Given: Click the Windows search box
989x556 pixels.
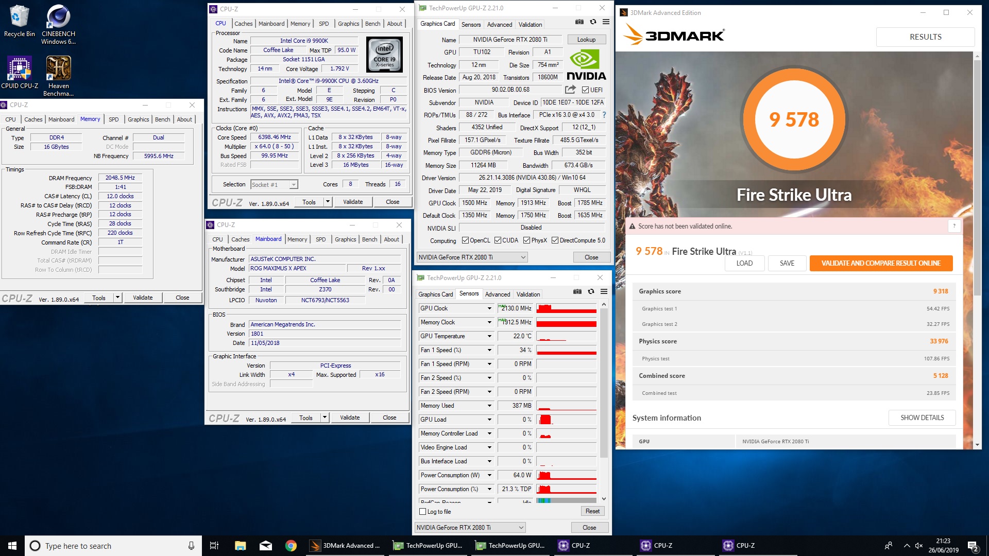Looking at the screenshot, I should 113,546.
